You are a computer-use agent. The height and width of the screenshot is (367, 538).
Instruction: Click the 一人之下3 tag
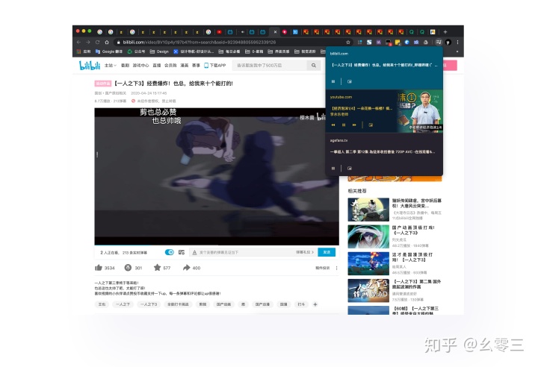point(149,304)
